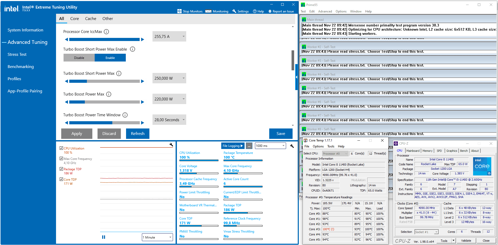
Task: Switch to CPU-Z Memory tab
Action: coord(427,151)
